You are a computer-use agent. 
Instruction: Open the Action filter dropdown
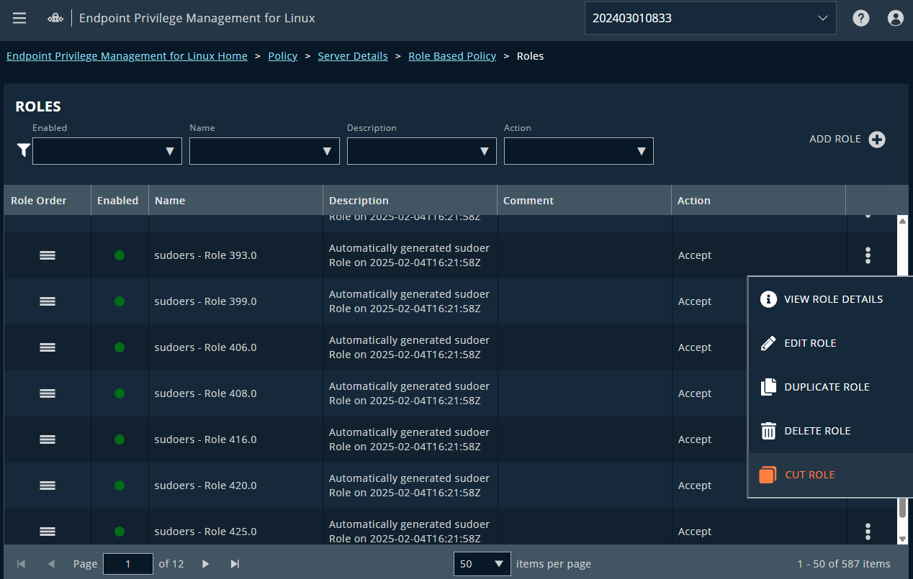[x=579, y=151]
